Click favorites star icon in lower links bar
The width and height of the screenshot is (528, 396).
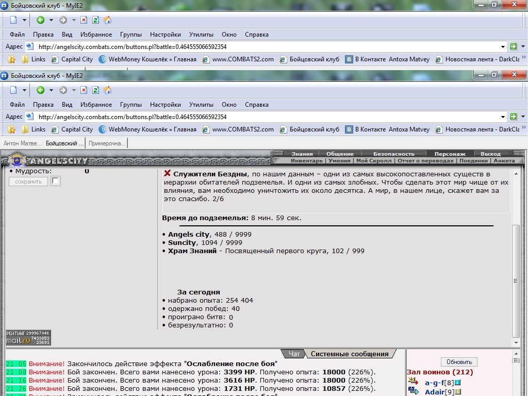click(x=11, y=129)
